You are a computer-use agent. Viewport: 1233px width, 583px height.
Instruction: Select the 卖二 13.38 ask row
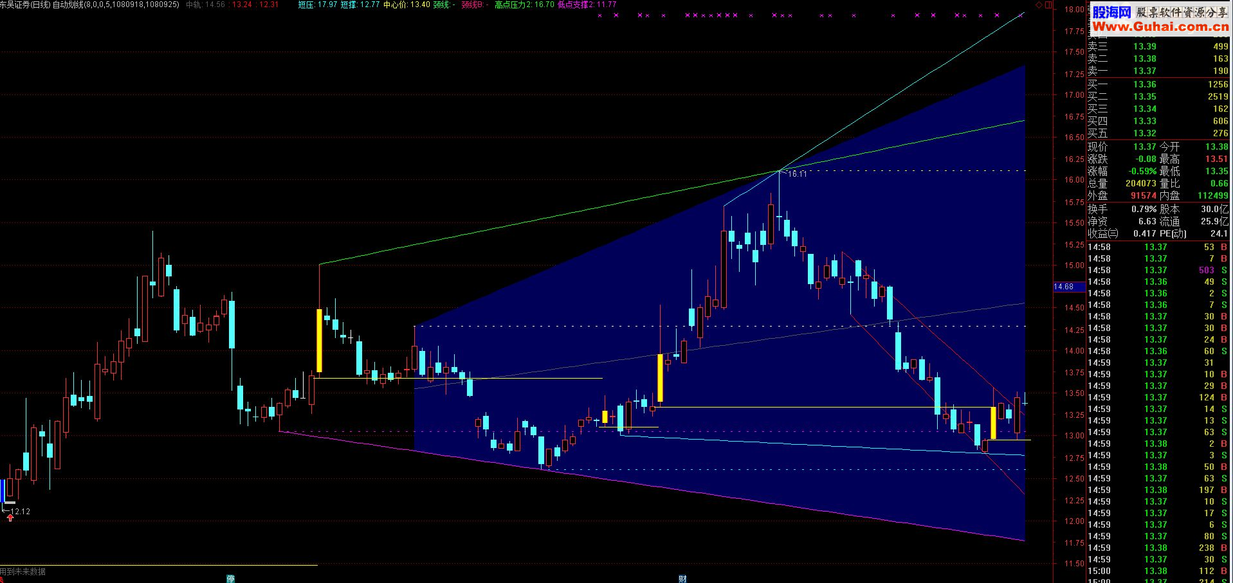[1158, 58]
